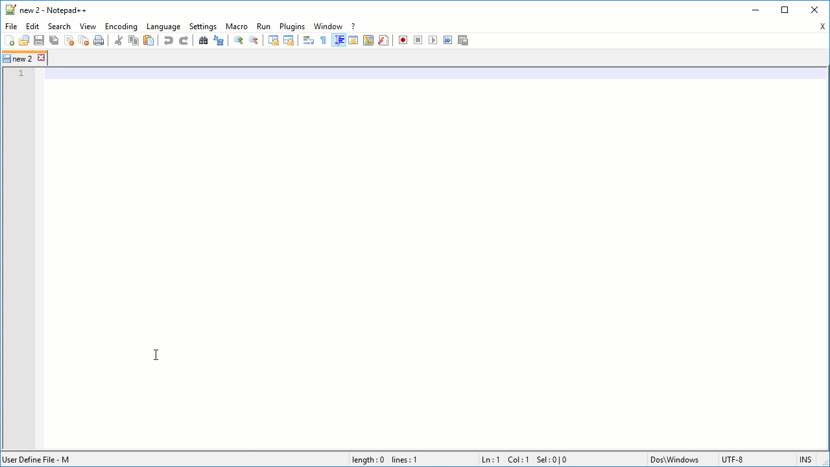Click the Find binoculars icon
The image size is (830, 467).
point(203,40)
